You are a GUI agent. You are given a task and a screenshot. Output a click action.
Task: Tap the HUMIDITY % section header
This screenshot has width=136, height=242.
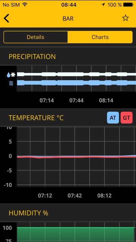[x=28, y=213]
